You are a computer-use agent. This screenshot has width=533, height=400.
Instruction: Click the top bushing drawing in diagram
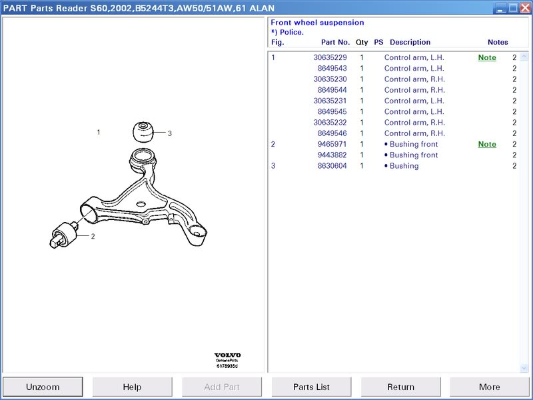[143, 132]
